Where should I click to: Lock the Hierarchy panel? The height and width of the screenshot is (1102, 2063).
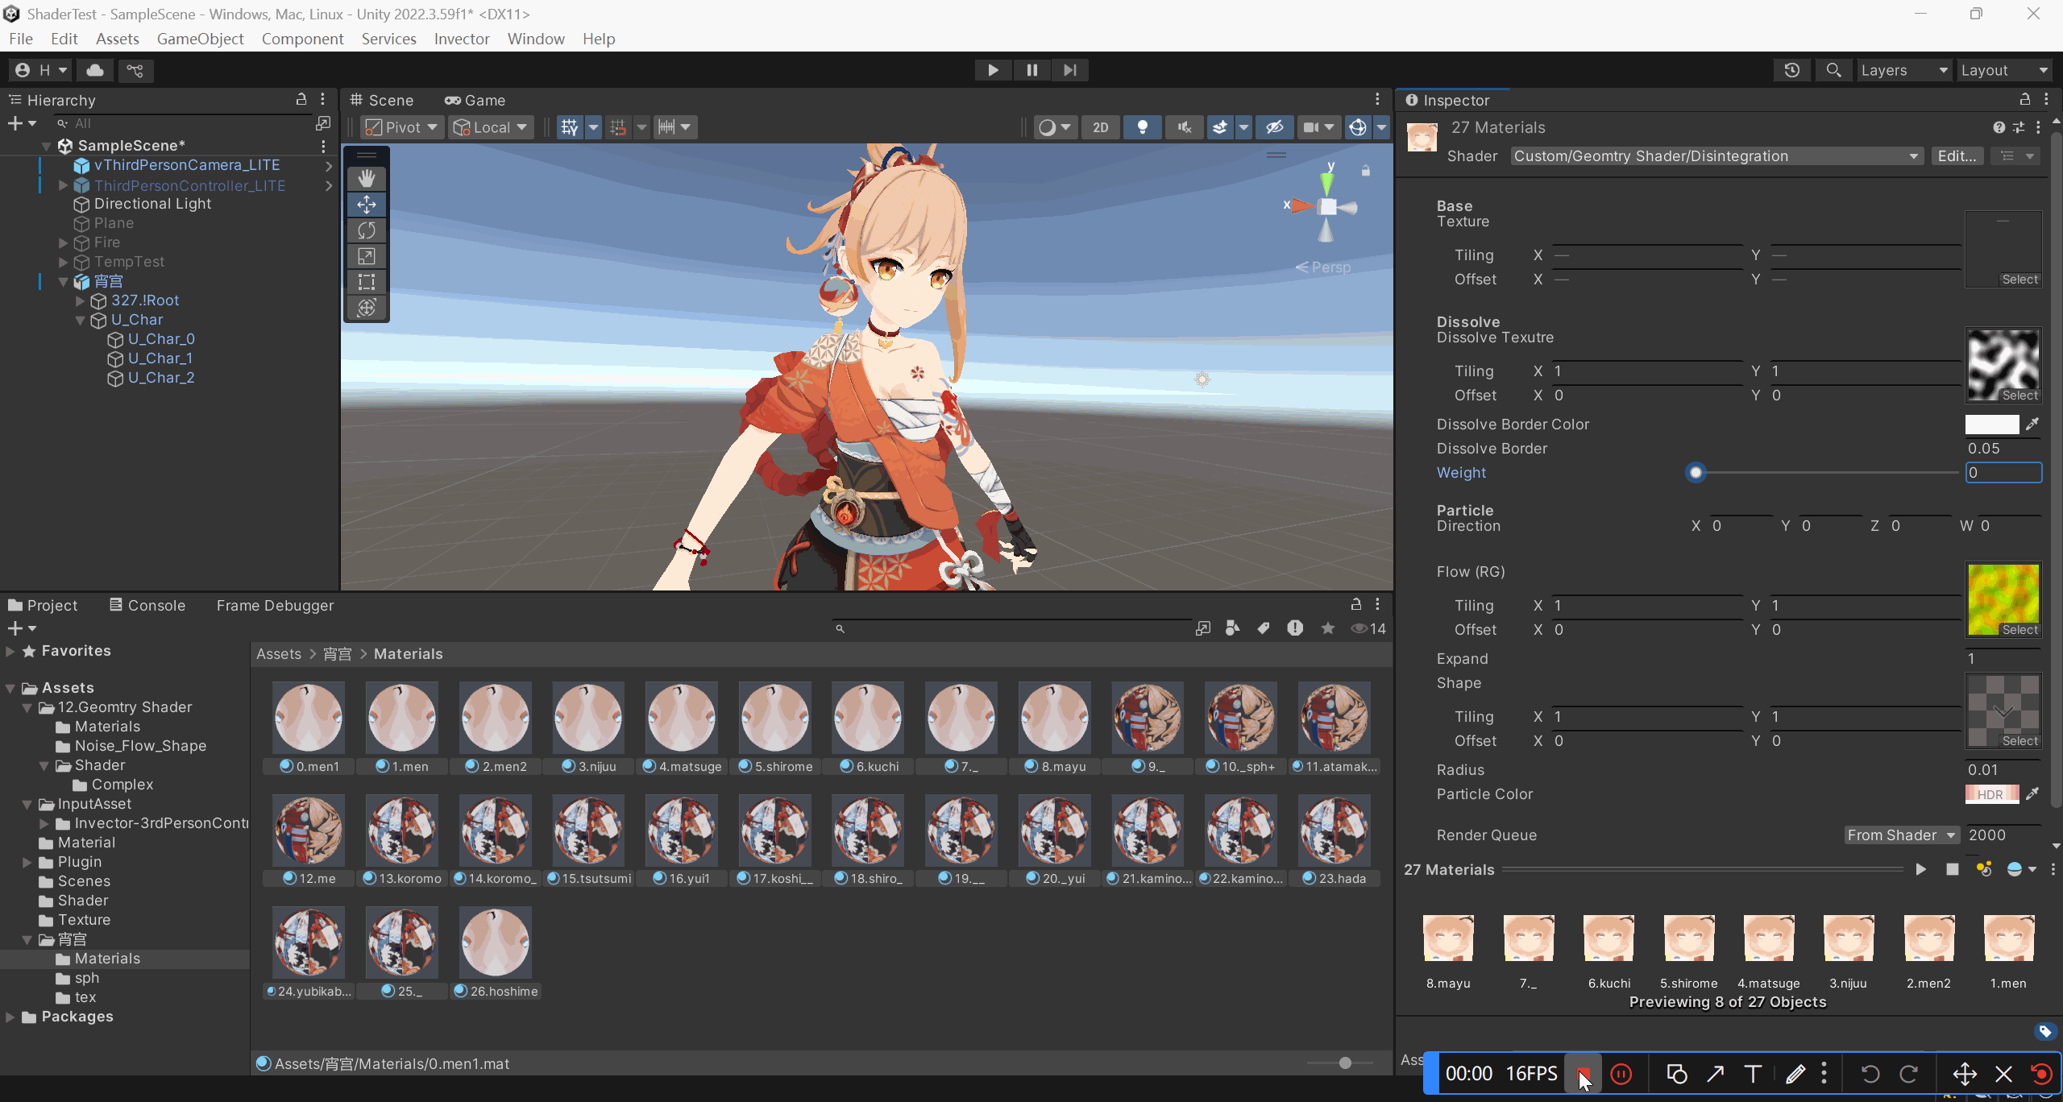[301, 99]
